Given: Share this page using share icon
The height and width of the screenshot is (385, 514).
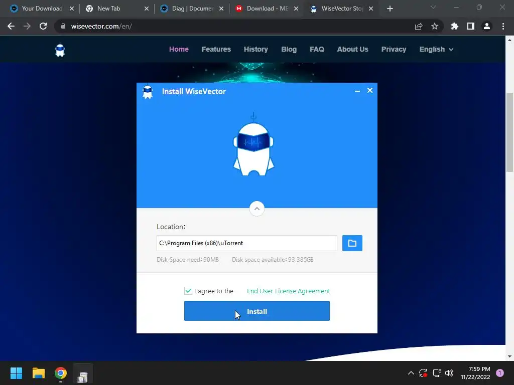Looking at the screenshot, I should 419,26.
